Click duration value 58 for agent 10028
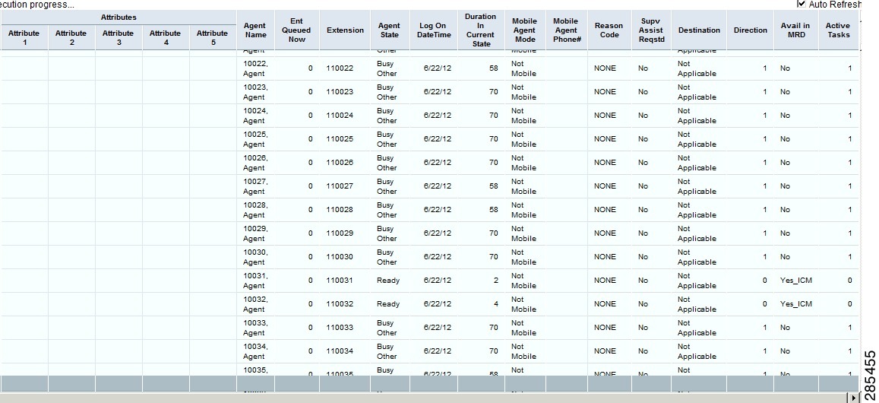 [x=493, y=210]
